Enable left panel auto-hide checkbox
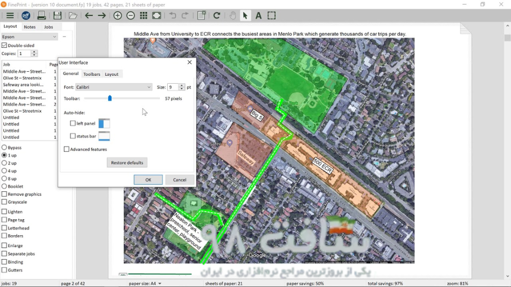 73,124
